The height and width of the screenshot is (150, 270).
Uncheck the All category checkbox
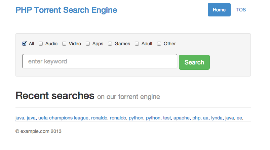24,44
